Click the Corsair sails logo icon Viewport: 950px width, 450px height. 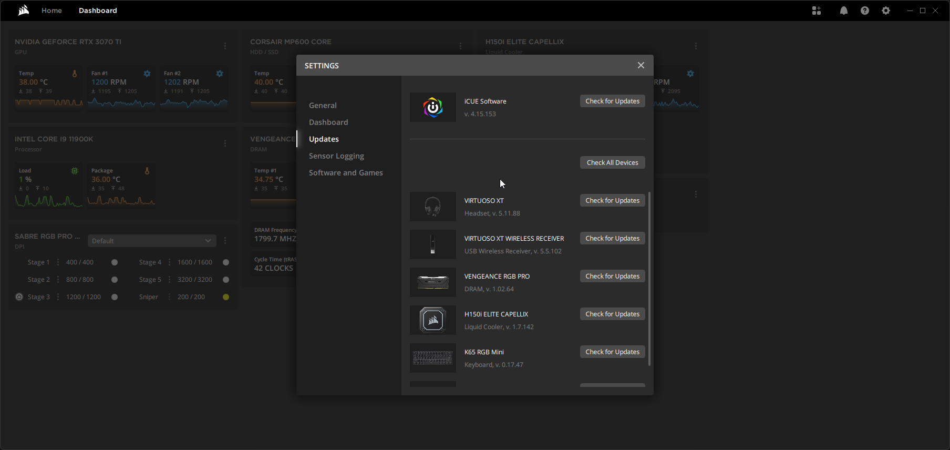[24, 11]
